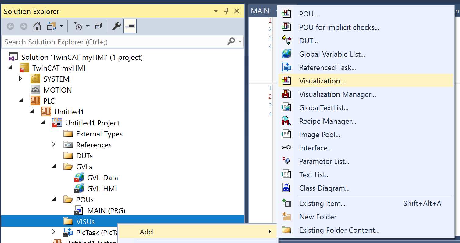Click the Untitled1 Project icon
460x243 pixels.
pyautogui.click(x=57, y=123)
